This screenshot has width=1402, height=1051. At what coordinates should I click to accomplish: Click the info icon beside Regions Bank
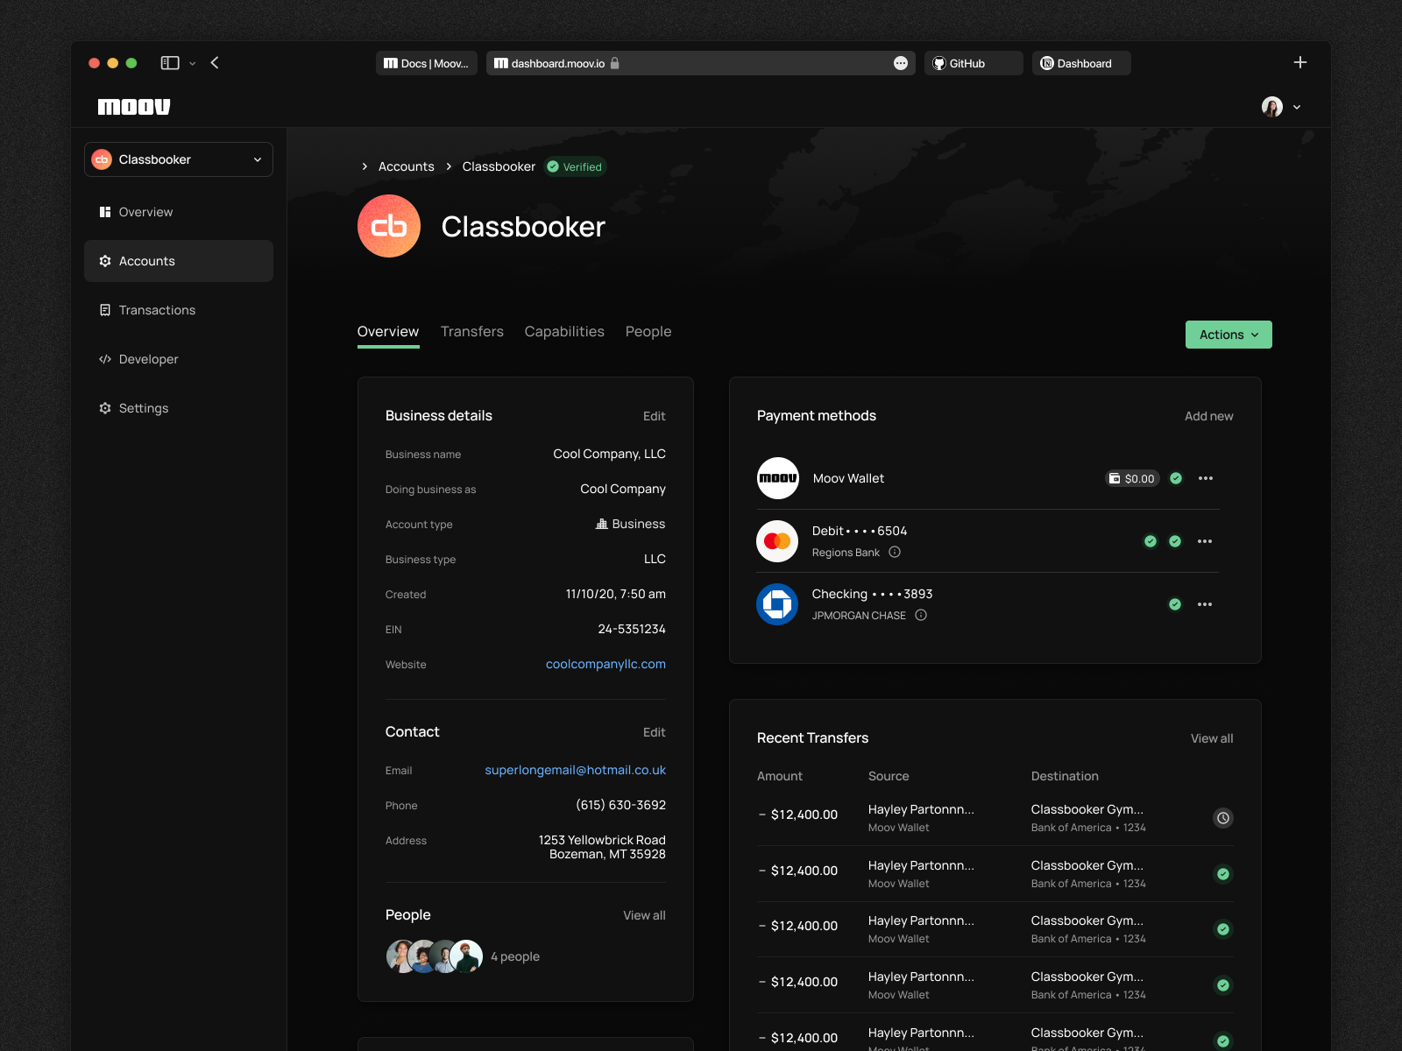click(895, 552)
